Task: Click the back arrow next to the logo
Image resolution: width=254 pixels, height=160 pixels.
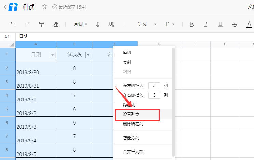Action: point(4,7)
